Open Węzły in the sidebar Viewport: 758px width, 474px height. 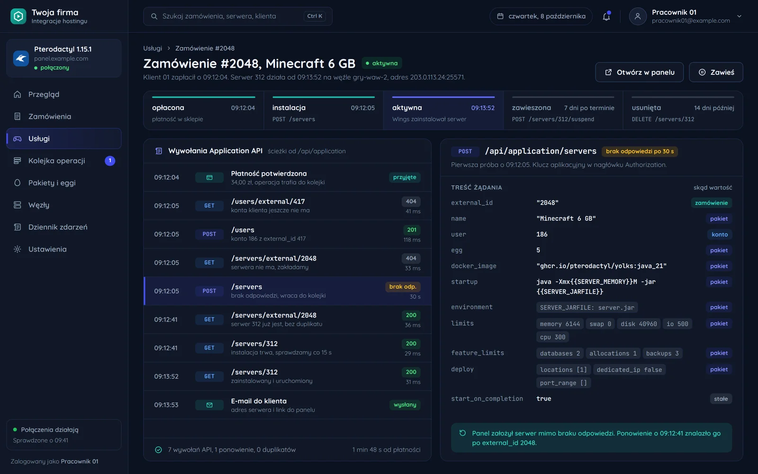[x=64, y=205]
